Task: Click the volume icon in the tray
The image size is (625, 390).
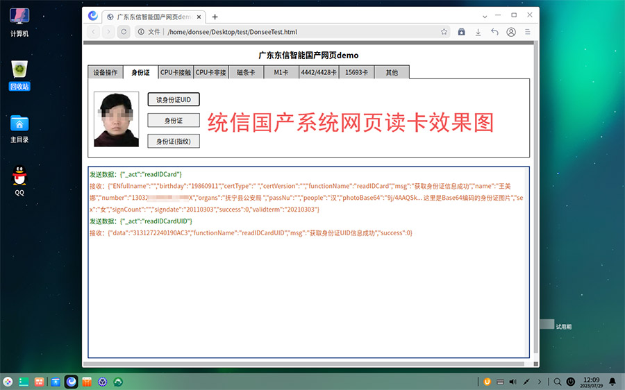Action: point(512,382)
